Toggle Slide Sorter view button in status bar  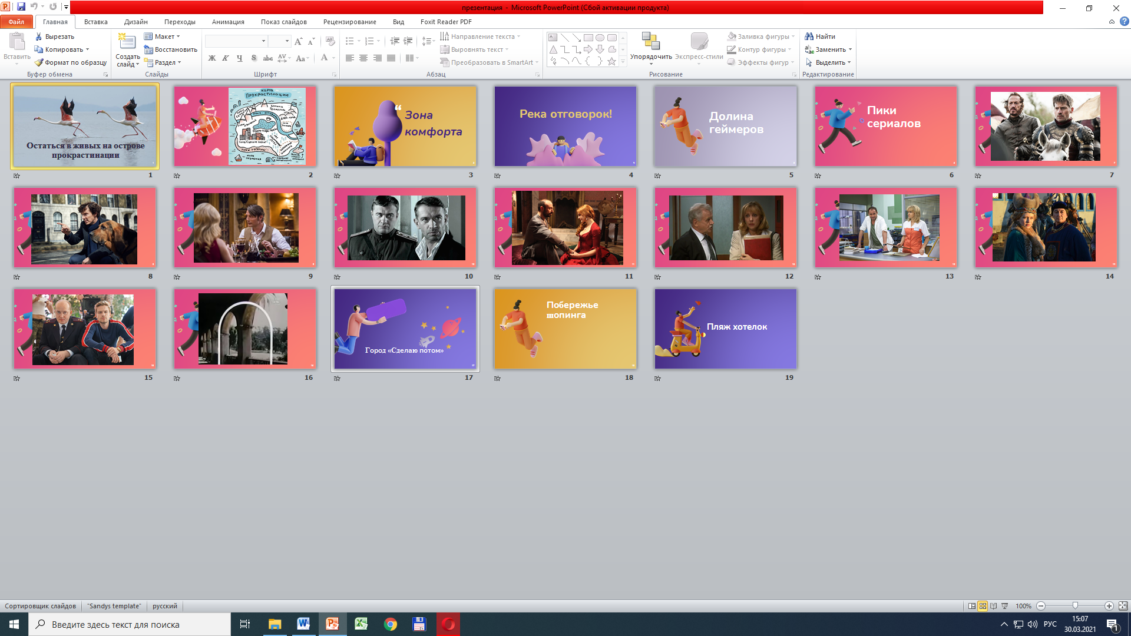983,606
